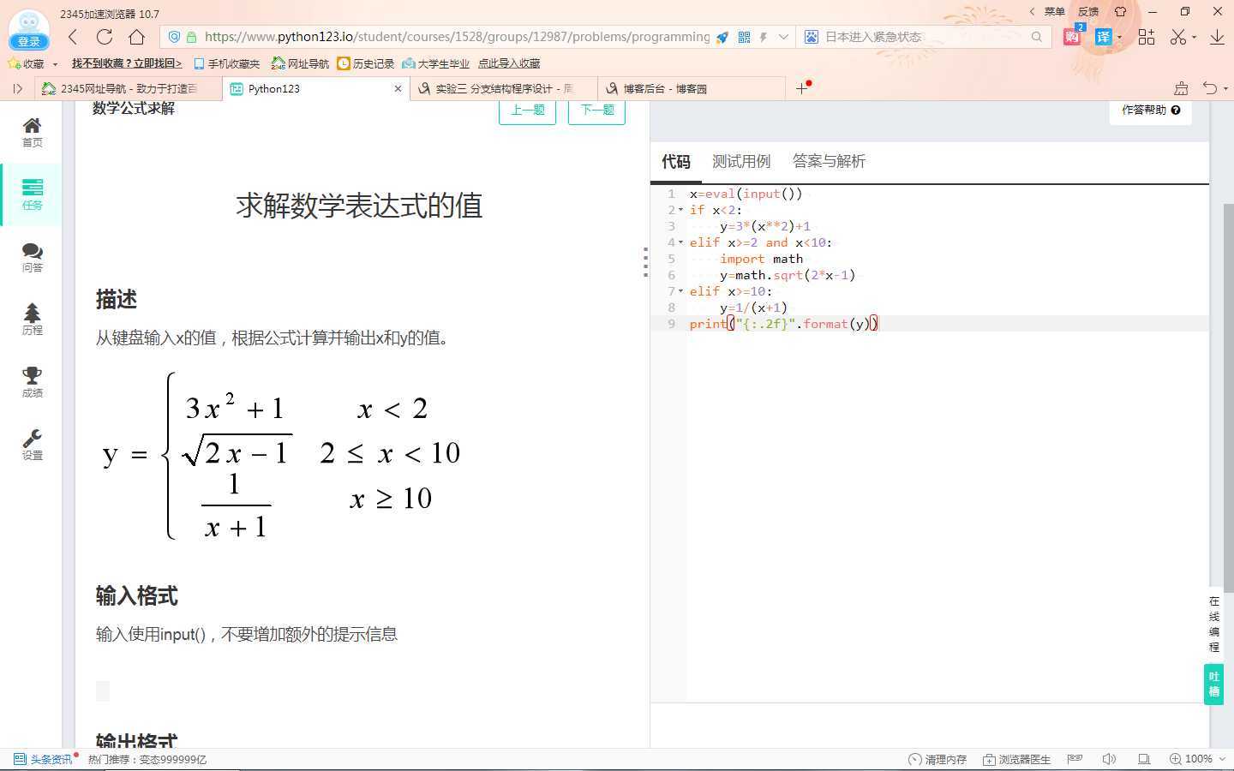Toggle the sound icon in status bar
The image size is (1234, 771).
[1109, 759]
